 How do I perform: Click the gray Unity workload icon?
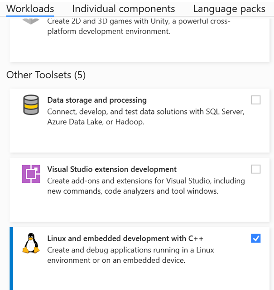pos(31,22)
